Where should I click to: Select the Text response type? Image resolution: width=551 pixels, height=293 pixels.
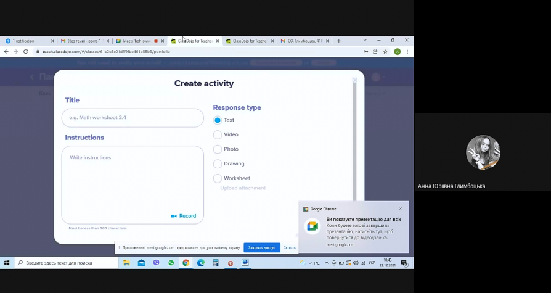pos(218,120)
